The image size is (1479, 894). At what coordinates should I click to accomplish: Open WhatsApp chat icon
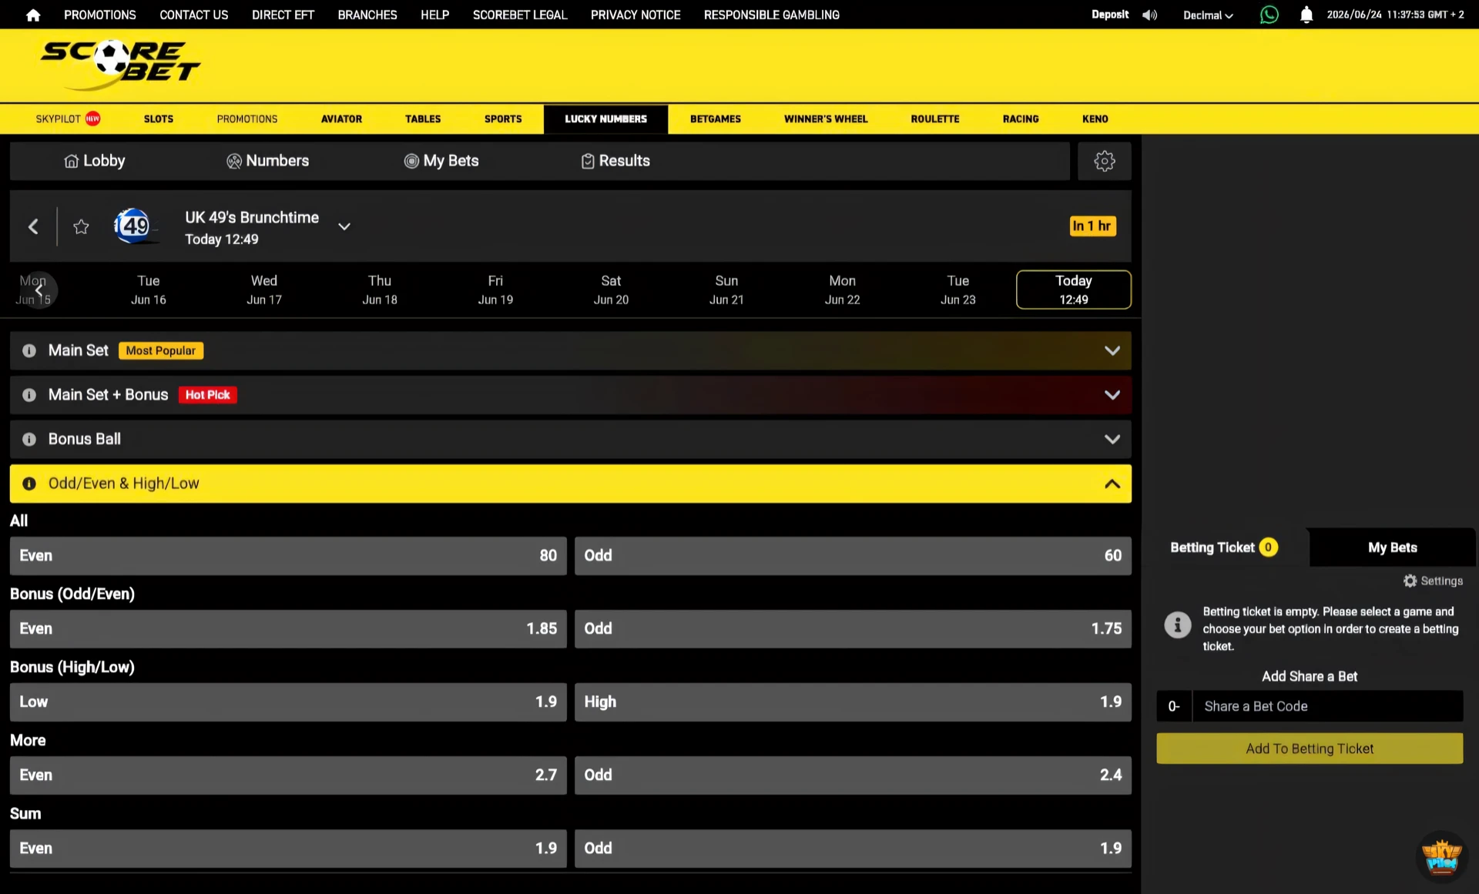tap(1269, 15)
